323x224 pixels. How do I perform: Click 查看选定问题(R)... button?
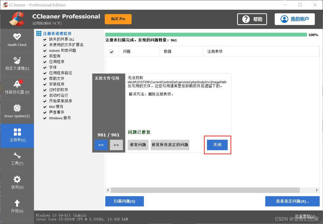click(x=292, y=201)
